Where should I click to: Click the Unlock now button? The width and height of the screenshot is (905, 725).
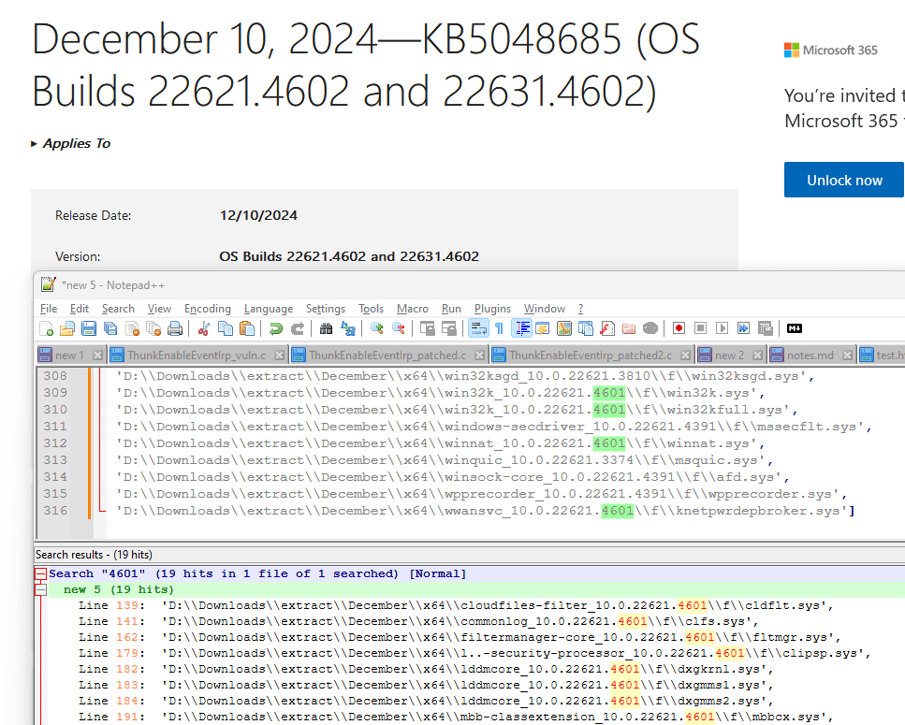tap(844, 180)
